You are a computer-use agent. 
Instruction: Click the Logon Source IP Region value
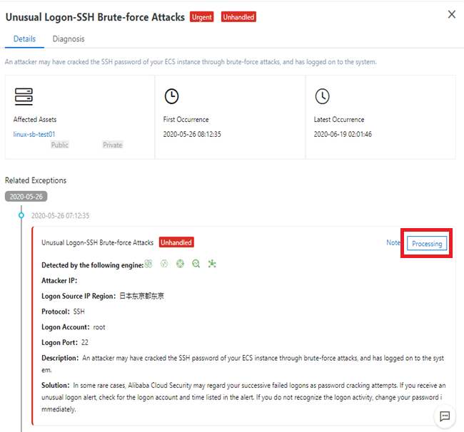tap(142, 296)
